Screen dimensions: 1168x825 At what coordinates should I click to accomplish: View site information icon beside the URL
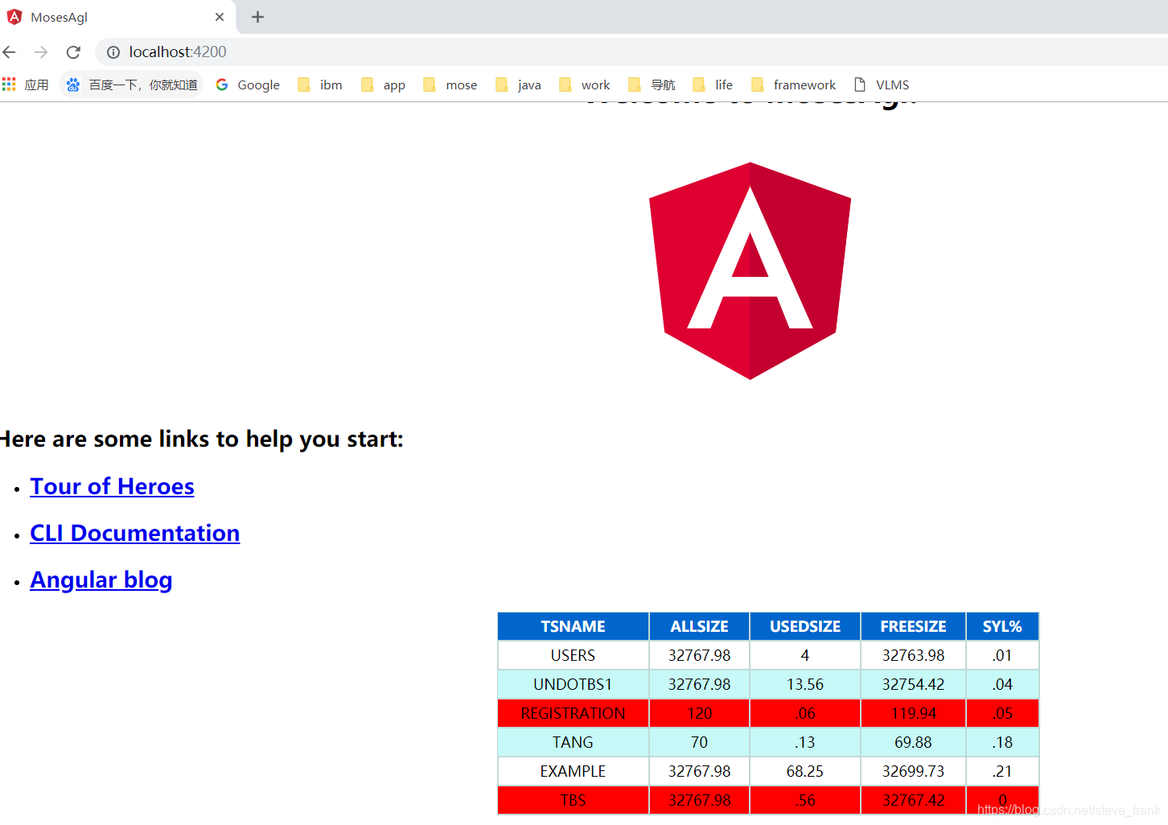113,52
